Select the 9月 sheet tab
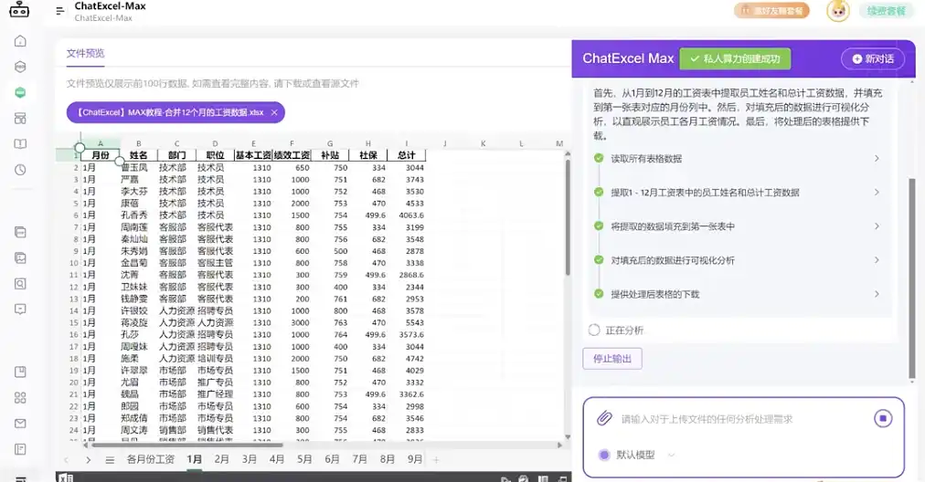The image size is (925, 482). [x=415, y=459]
